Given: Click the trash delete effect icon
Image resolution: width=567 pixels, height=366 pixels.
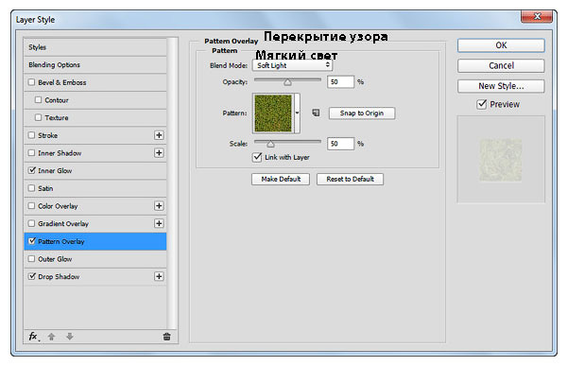Looking at the screenshot, I should coord(166,337).
